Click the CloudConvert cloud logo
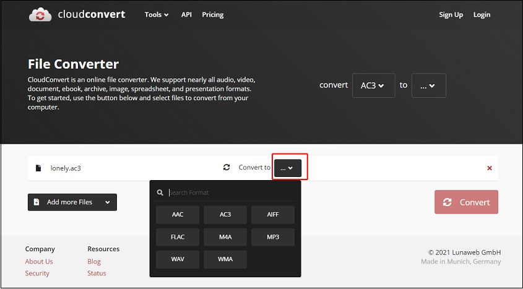This screenshot has height=289, width=523. 40,15
